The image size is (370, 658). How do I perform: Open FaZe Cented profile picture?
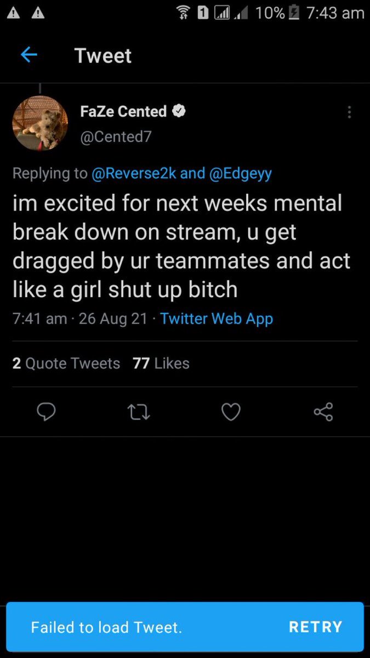click(x=40, y=123)
